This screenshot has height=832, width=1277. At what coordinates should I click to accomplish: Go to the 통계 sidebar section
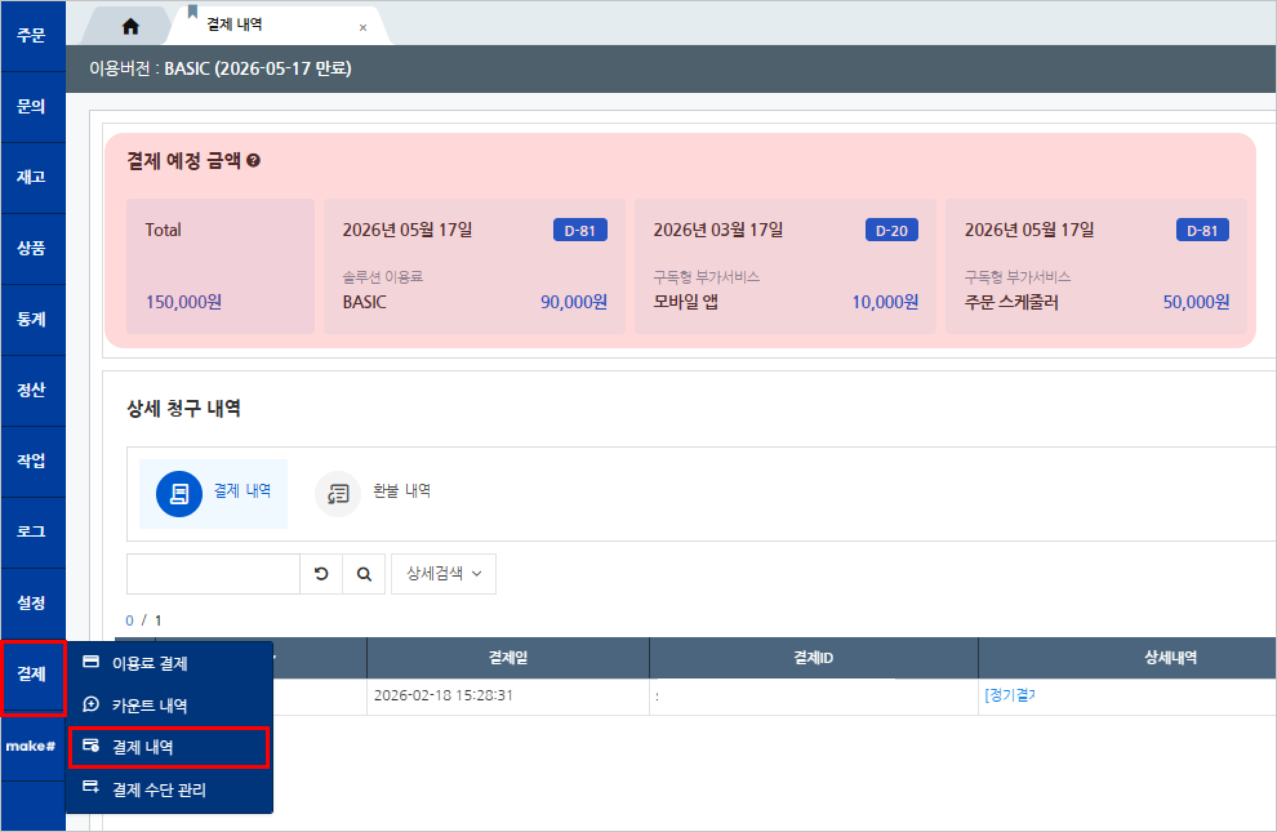pyautogui.click(x=32, y=319)
